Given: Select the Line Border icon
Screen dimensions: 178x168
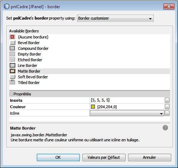Looking at the screenshot, I should tap(12, 65).
